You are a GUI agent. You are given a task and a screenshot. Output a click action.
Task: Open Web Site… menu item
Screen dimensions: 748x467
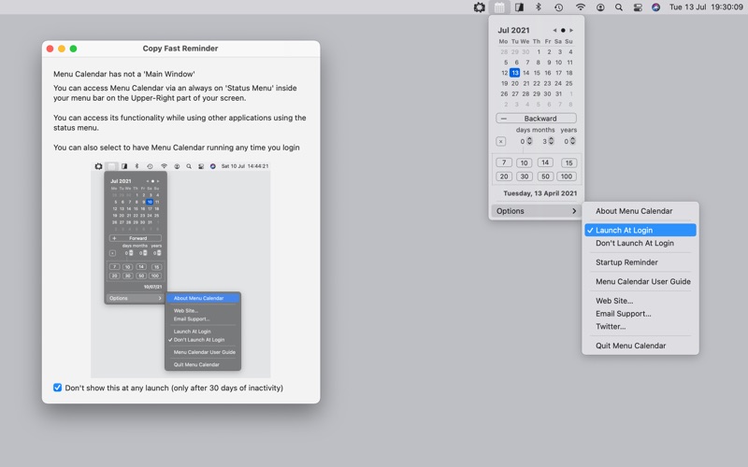coord(640,301)
